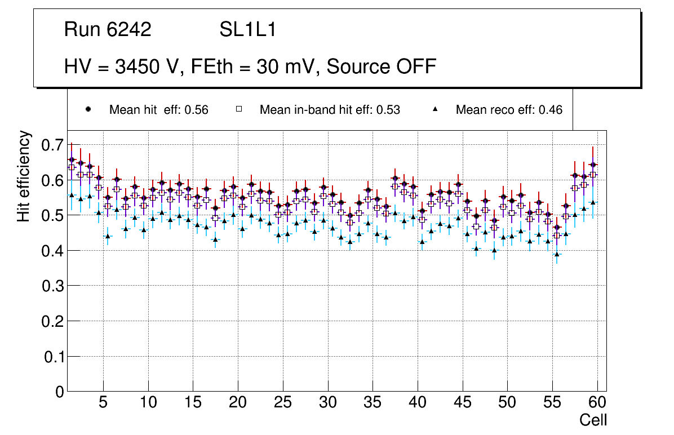
Task: Click the 'Hit efficiency' y-axis title
Action: pyautogui.click(x=24, y=176)
